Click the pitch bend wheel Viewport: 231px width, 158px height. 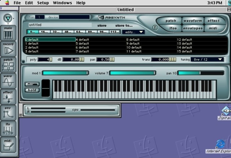pos(46,88)
